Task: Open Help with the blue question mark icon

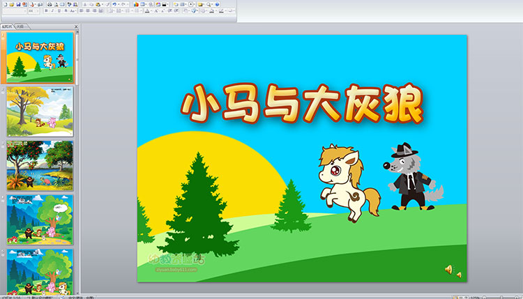Action: [217, 4]
